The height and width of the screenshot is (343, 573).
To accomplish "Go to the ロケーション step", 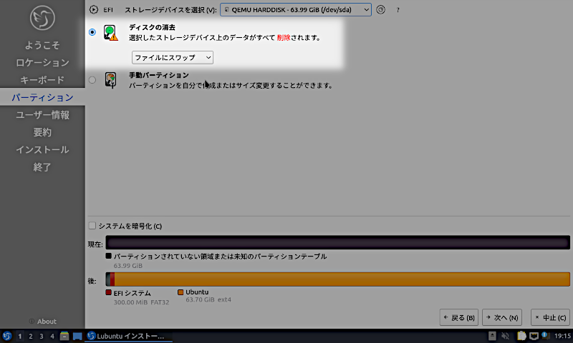I will pyautogui.click(x=42, y=63).
